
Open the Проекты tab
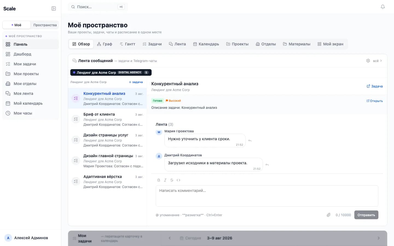click(237, 44)
